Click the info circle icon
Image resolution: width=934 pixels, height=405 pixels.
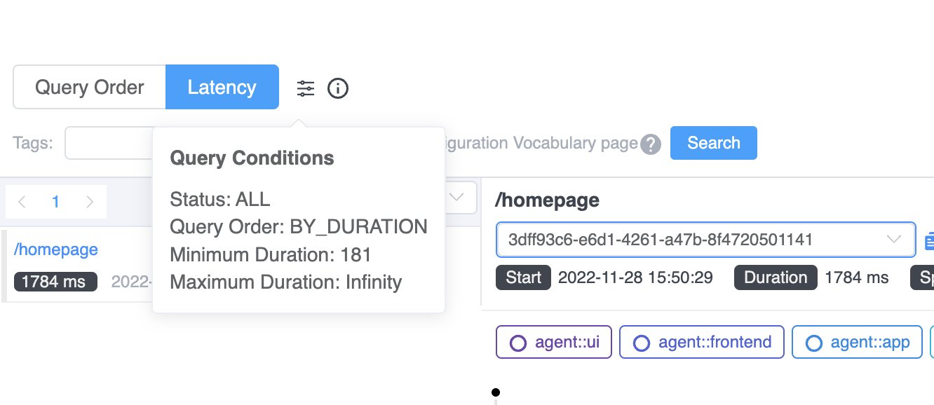pos(338,88)
